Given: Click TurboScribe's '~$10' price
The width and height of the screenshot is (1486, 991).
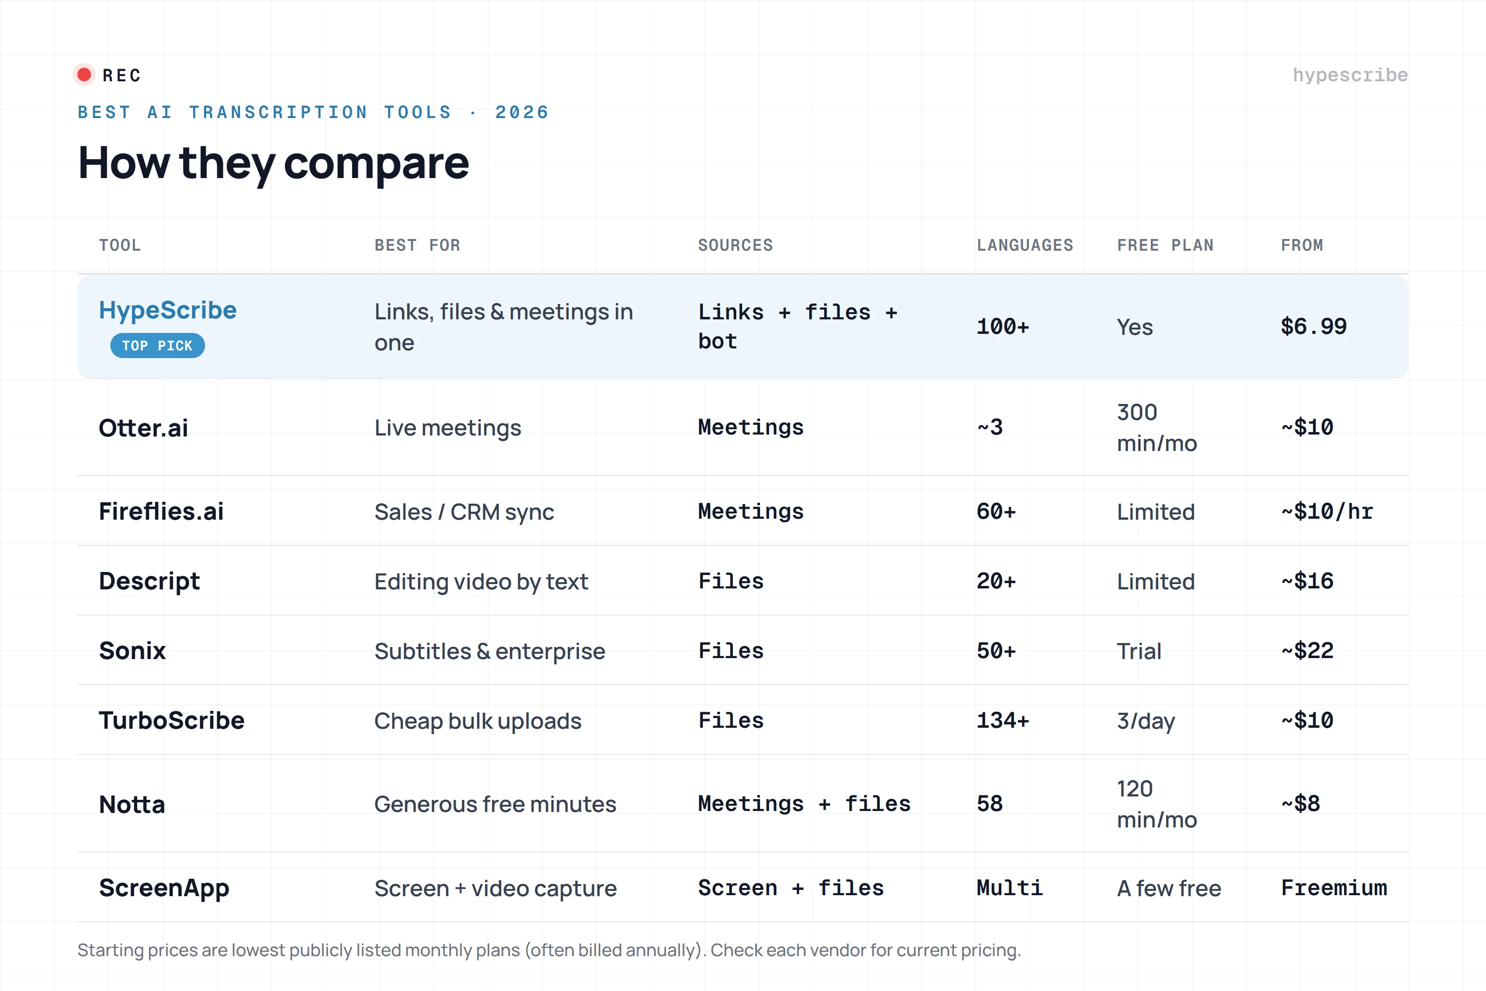Looking at the screenshot, I should tap(1307, 720).
